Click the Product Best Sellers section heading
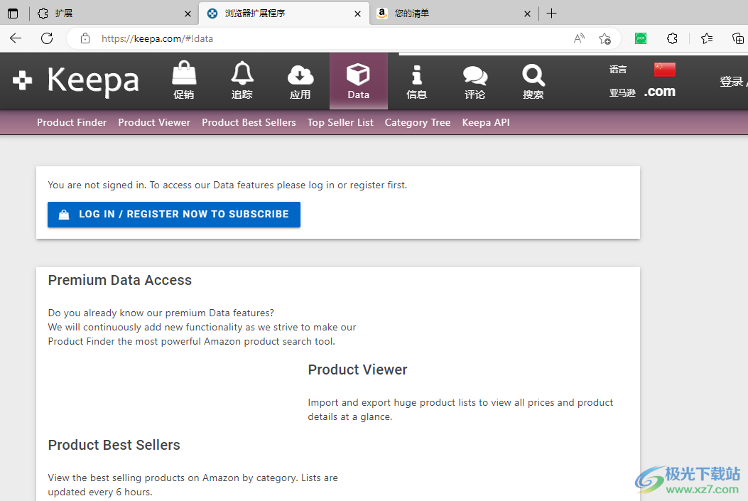 point(114,445)
